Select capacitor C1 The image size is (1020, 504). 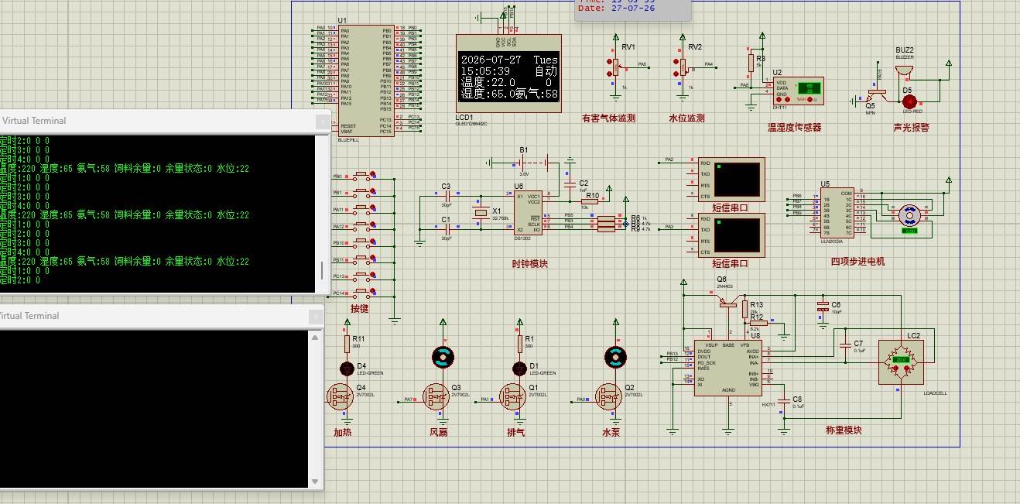point(447,229)
